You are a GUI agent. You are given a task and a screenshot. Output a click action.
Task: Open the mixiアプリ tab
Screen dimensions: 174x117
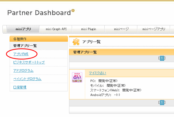[x=23, y=29]
